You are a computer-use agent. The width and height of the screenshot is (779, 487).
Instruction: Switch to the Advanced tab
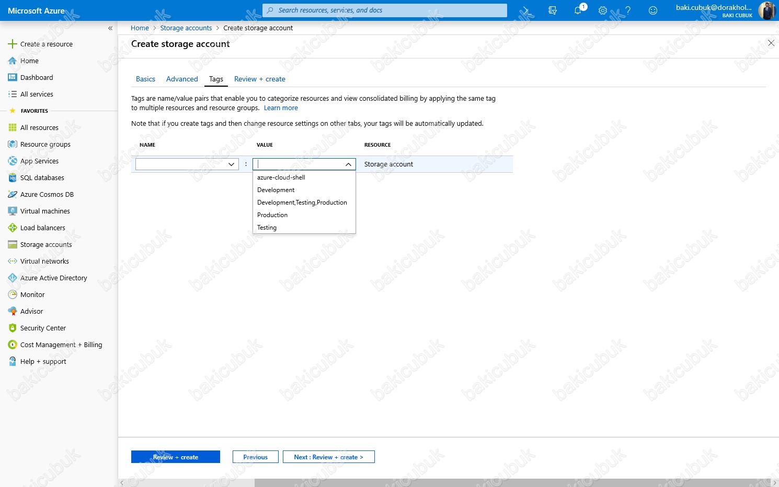tap(182, 79)
